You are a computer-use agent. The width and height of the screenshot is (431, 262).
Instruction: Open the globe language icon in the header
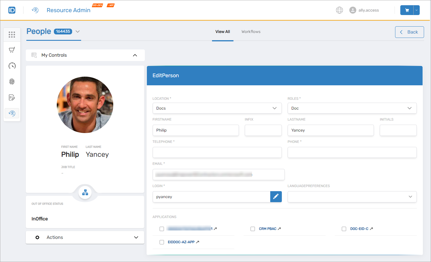tap(339, 10)
